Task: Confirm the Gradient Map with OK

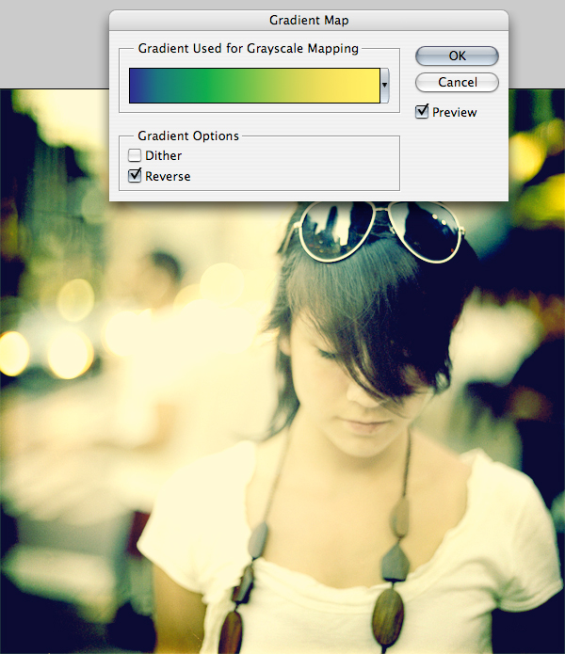Action: pos(457,56)
